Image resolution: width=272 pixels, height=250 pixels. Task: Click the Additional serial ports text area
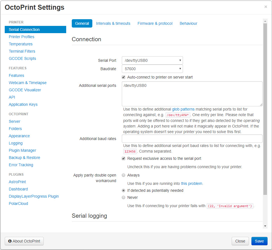point(192,94)
